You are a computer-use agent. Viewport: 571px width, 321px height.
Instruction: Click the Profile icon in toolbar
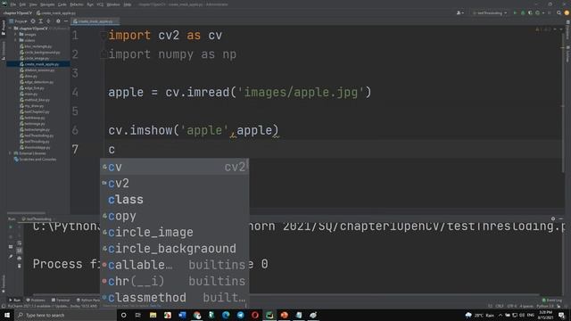tap(538, 13)
